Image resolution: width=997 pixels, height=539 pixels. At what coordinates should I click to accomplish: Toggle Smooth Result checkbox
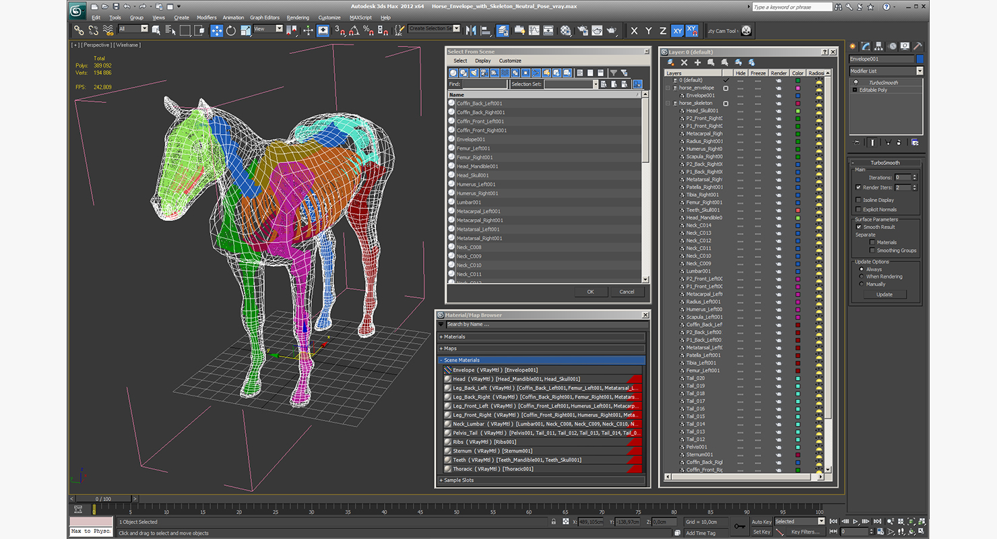click(x=858, y=227)
